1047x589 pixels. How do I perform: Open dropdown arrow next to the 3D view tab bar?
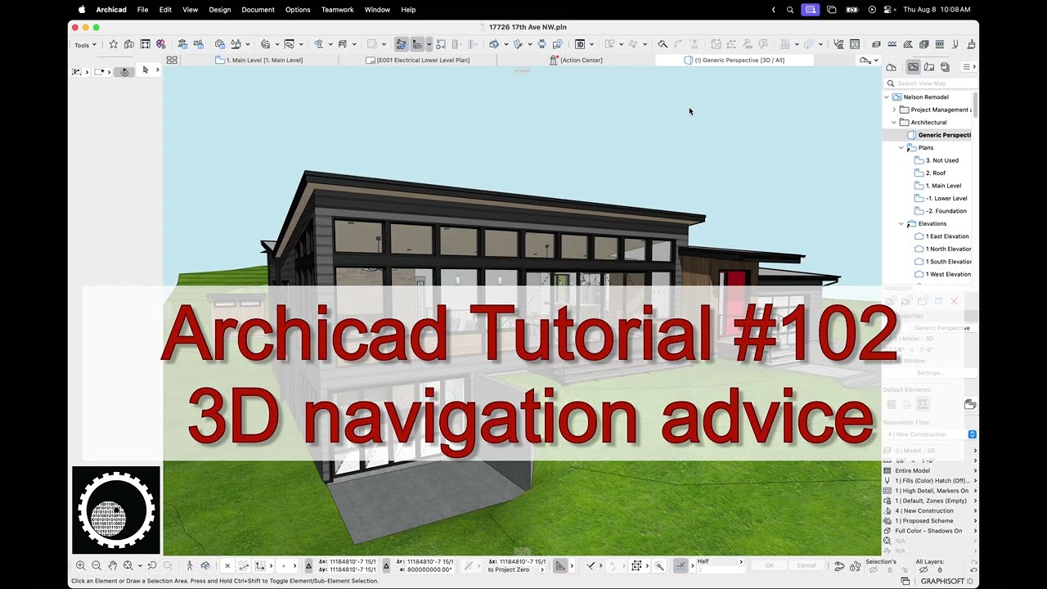(x=876, y=61)
